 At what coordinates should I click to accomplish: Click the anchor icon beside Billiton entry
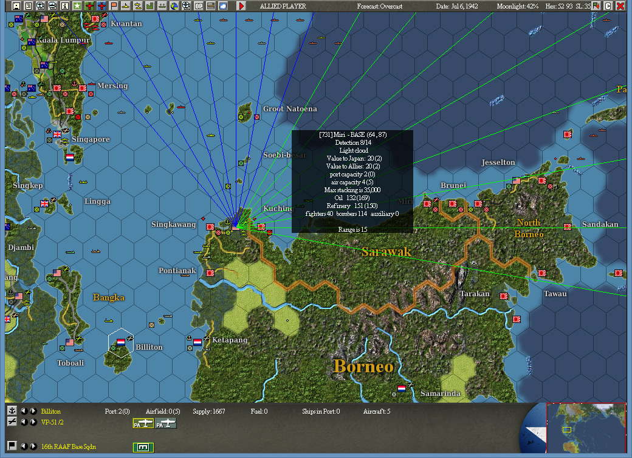click(x=12, y=411)
